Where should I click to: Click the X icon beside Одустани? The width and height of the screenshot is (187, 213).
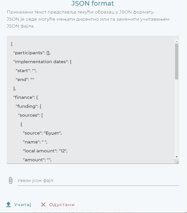(x=43, y=205)
